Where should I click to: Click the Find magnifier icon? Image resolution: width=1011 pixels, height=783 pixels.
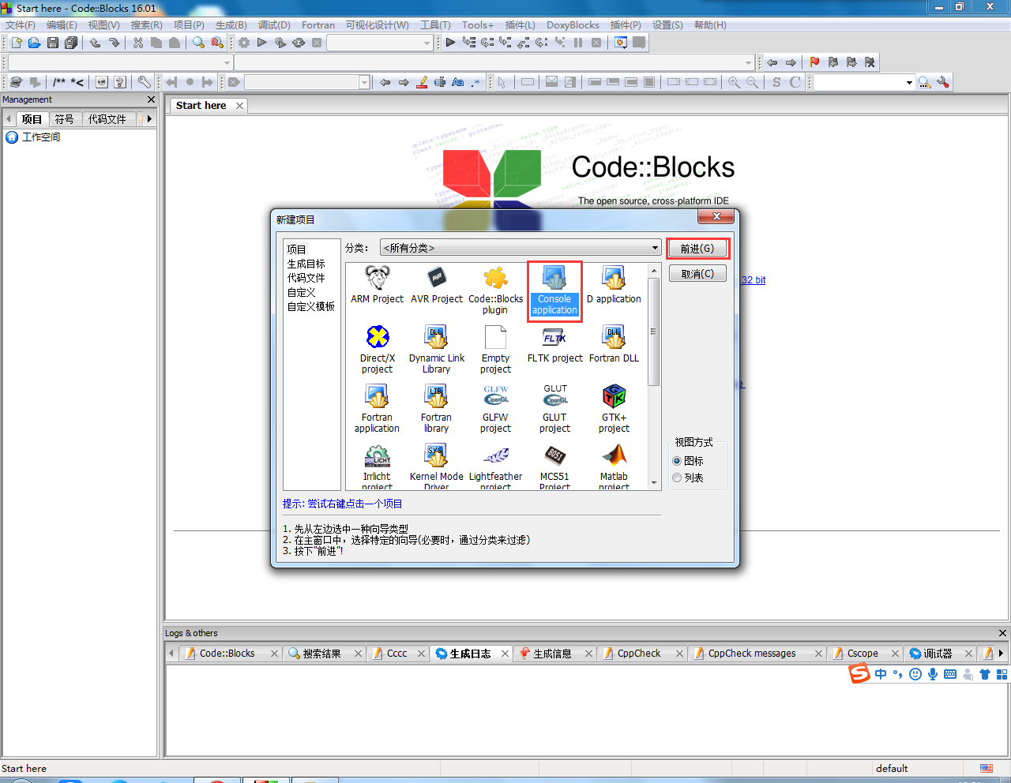(198, 43)
